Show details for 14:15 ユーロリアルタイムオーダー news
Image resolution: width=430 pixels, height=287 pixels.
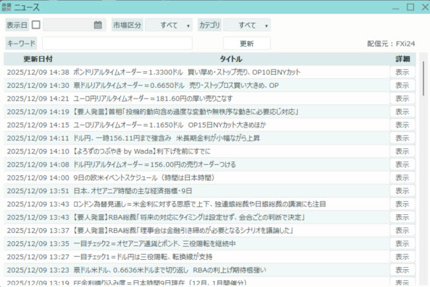click(x=402, y=125)
